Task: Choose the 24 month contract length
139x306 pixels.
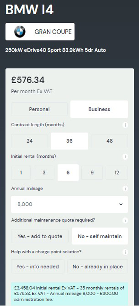Action: pos(30,141)
